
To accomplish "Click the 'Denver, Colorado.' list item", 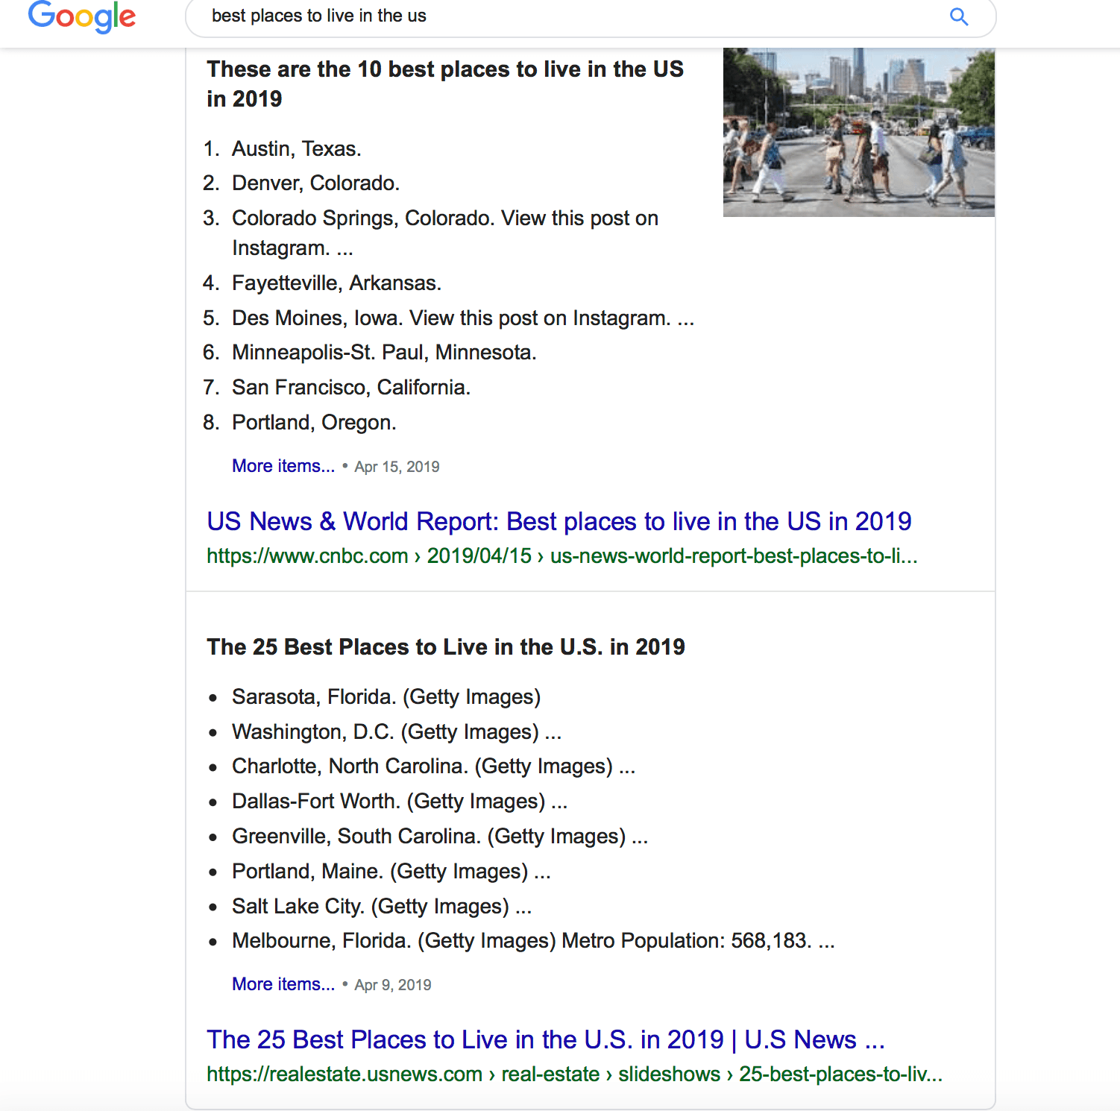I will (x=316, y=183).
